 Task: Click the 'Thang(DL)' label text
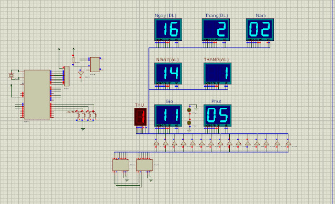click(216, 15)
